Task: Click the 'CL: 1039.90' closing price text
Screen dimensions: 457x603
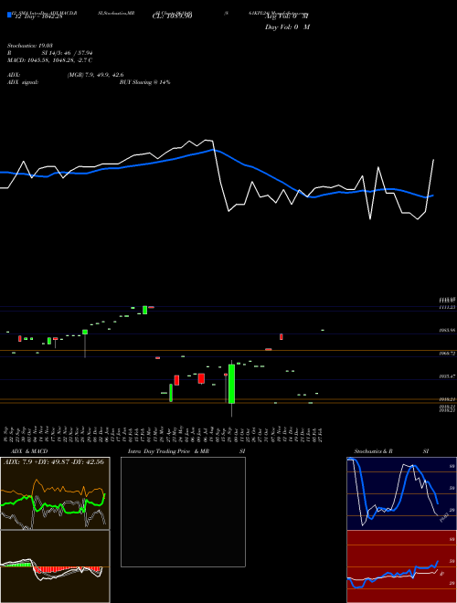Action: (x=173, y=16)
